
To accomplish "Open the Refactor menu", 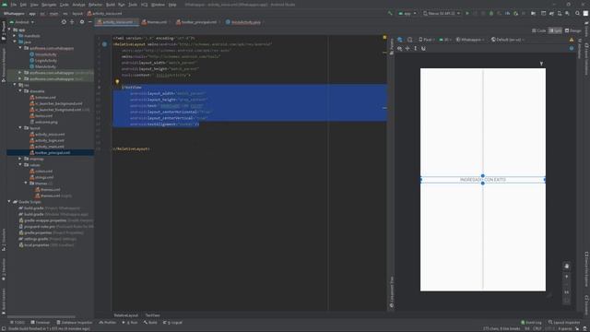I will click(x=95, y=5).
